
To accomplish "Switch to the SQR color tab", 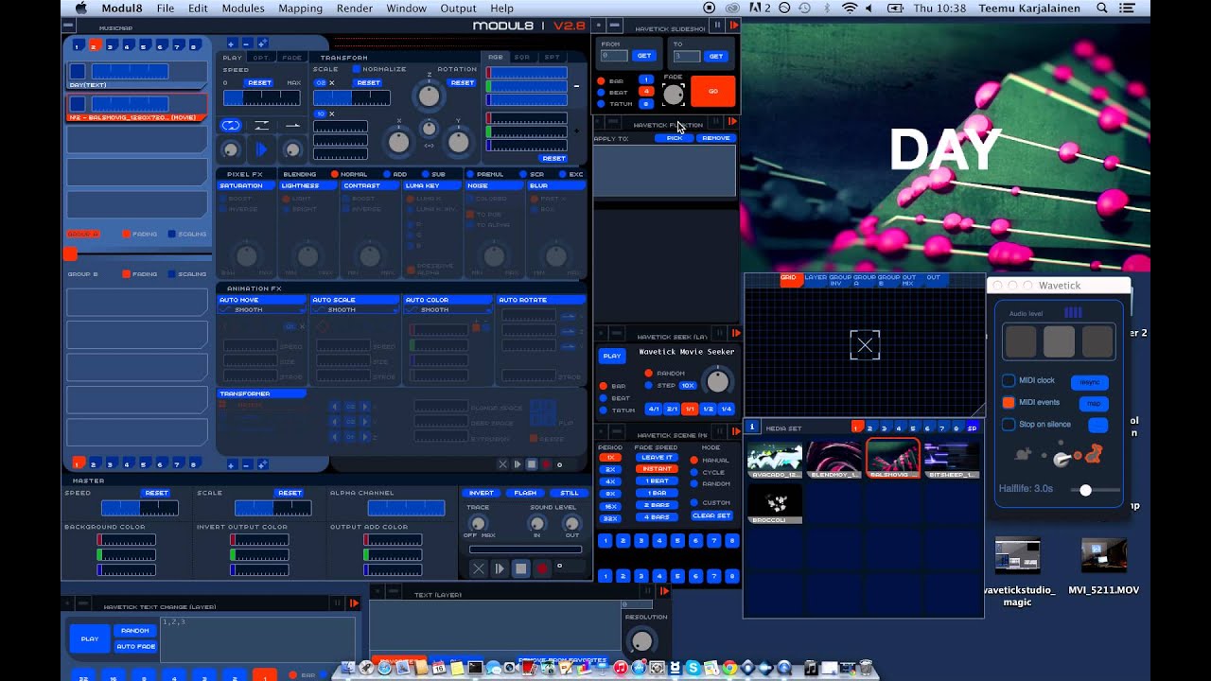I will coord(522,58).
